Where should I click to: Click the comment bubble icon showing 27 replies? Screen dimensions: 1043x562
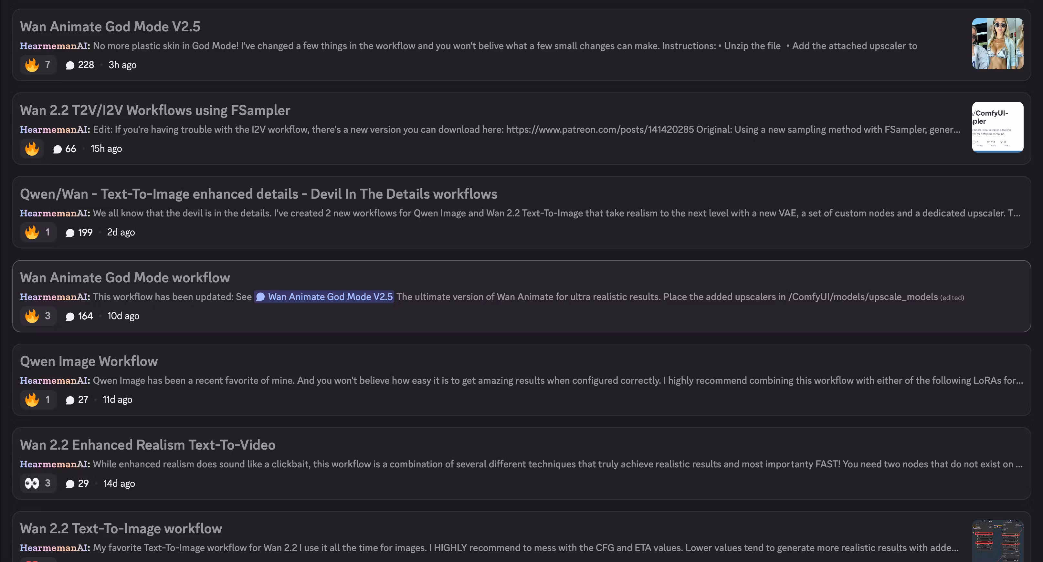(x=70, y=400)
